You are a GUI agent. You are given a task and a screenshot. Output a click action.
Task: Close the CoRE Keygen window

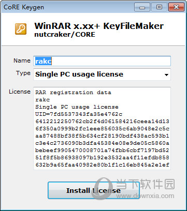coord(176,7)
